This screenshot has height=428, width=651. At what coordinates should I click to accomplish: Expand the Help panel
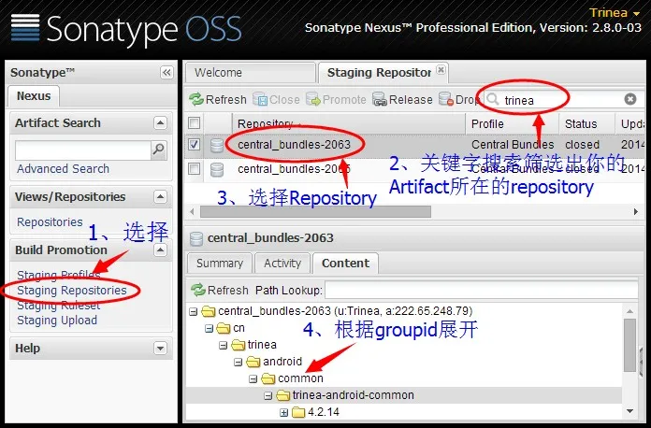pos(160,348)
